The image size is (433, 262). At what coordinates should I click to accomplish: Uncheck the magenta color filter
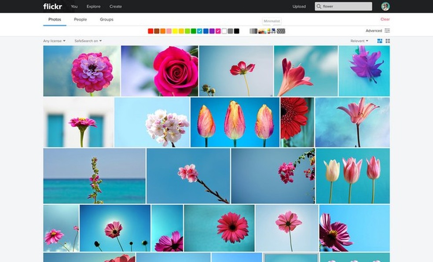pyautogui.click(x=218, y=31)
